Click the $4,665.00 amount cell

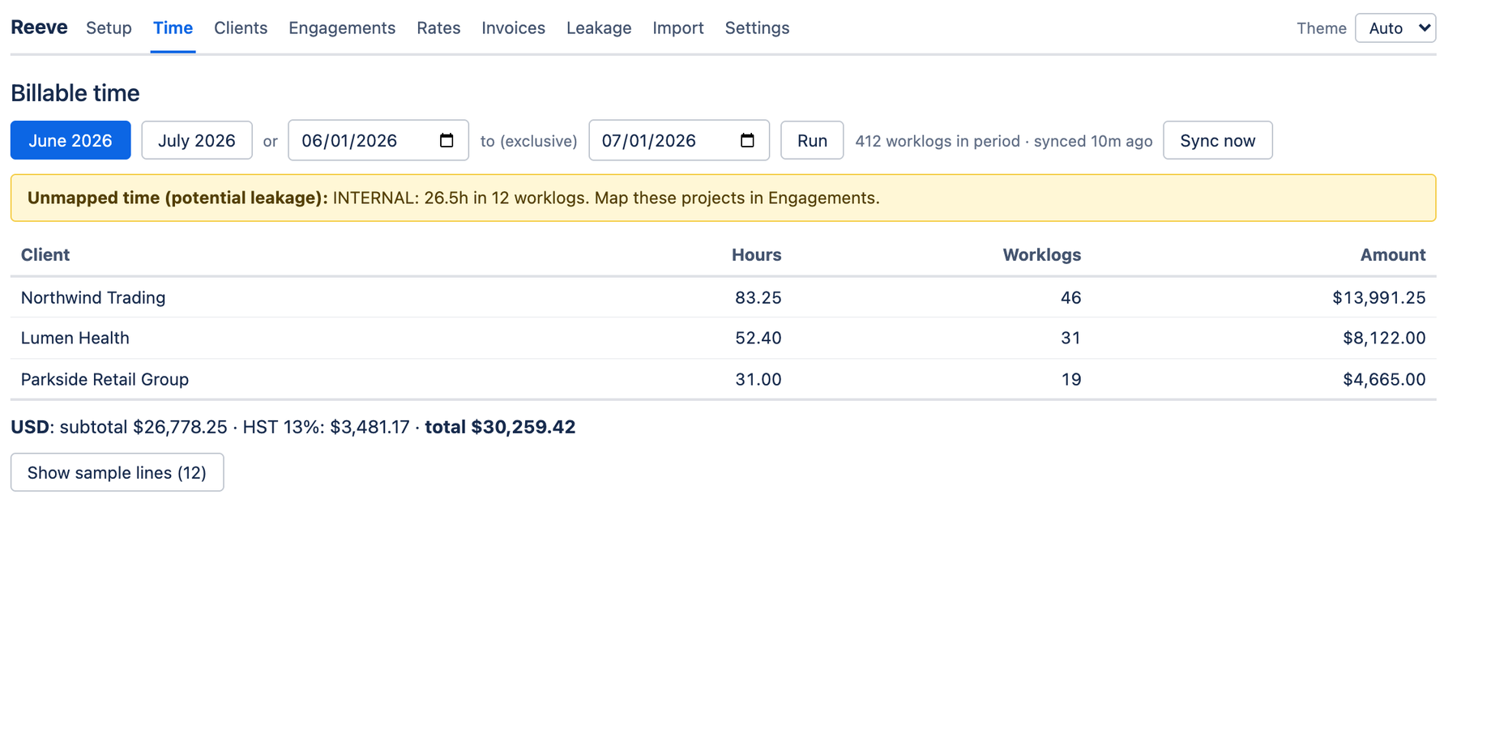point(1384,379)
